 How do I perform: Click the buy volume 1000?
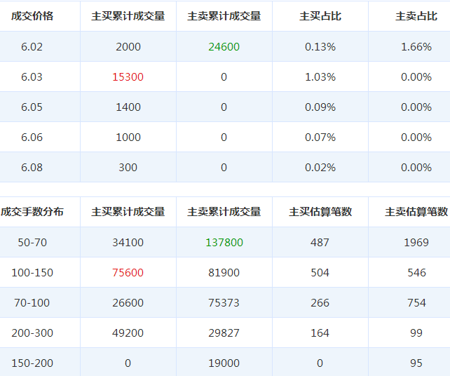(128, 137)
